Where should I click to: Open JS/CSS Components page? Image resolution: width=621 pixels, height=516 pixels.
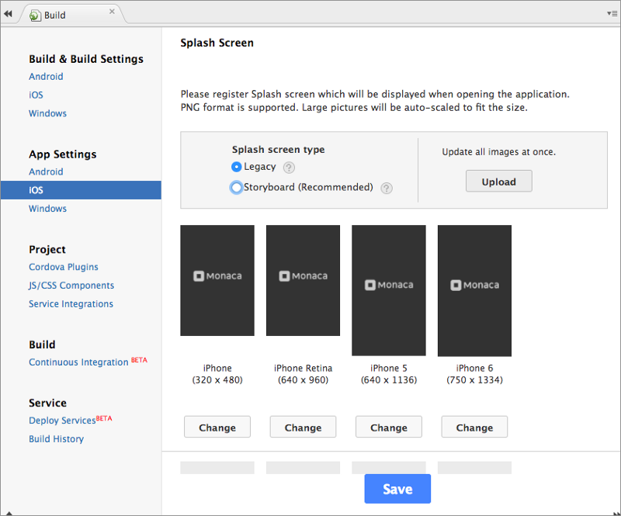71,286
